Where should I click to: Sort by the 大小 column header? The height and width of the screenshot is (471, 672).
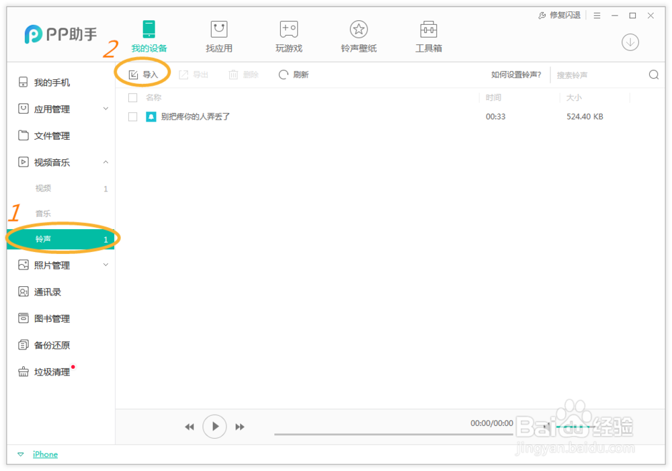(574, 97)
